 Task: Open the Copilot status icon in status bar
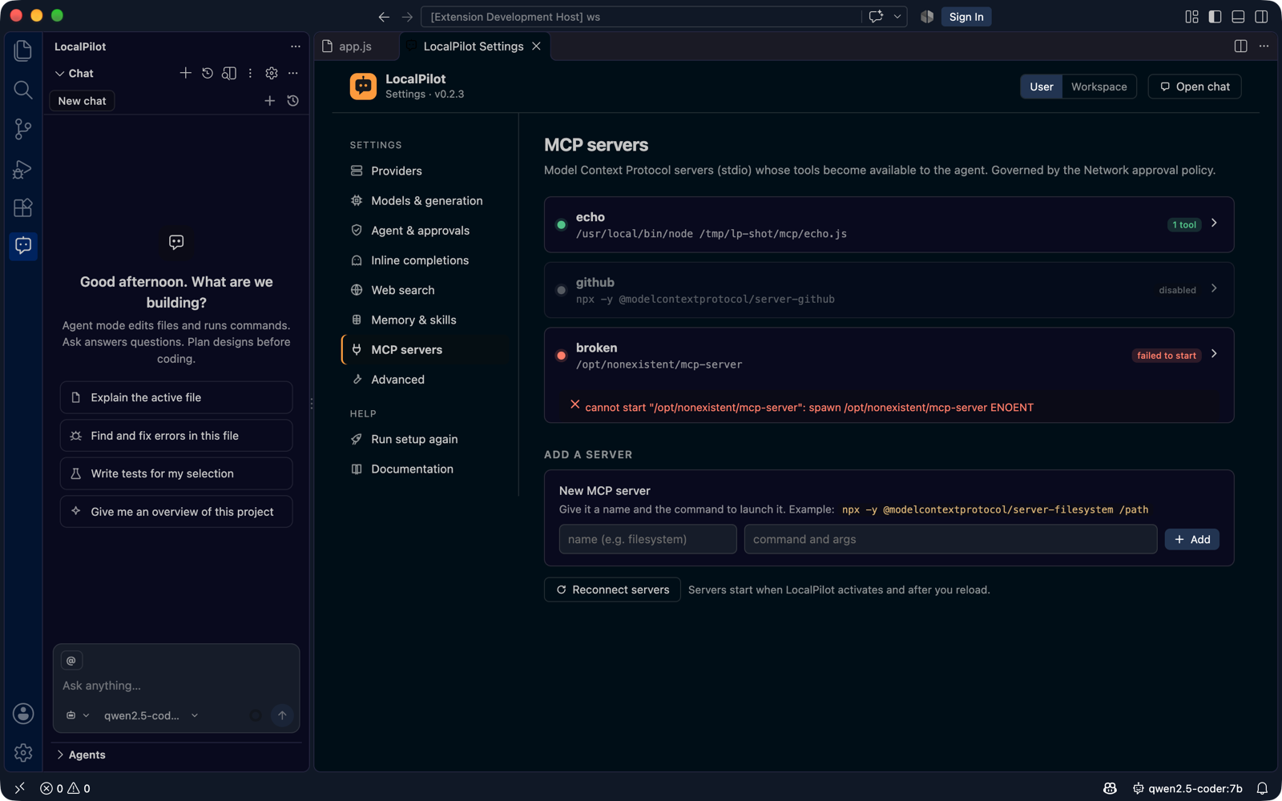[x=1110, y=788]
